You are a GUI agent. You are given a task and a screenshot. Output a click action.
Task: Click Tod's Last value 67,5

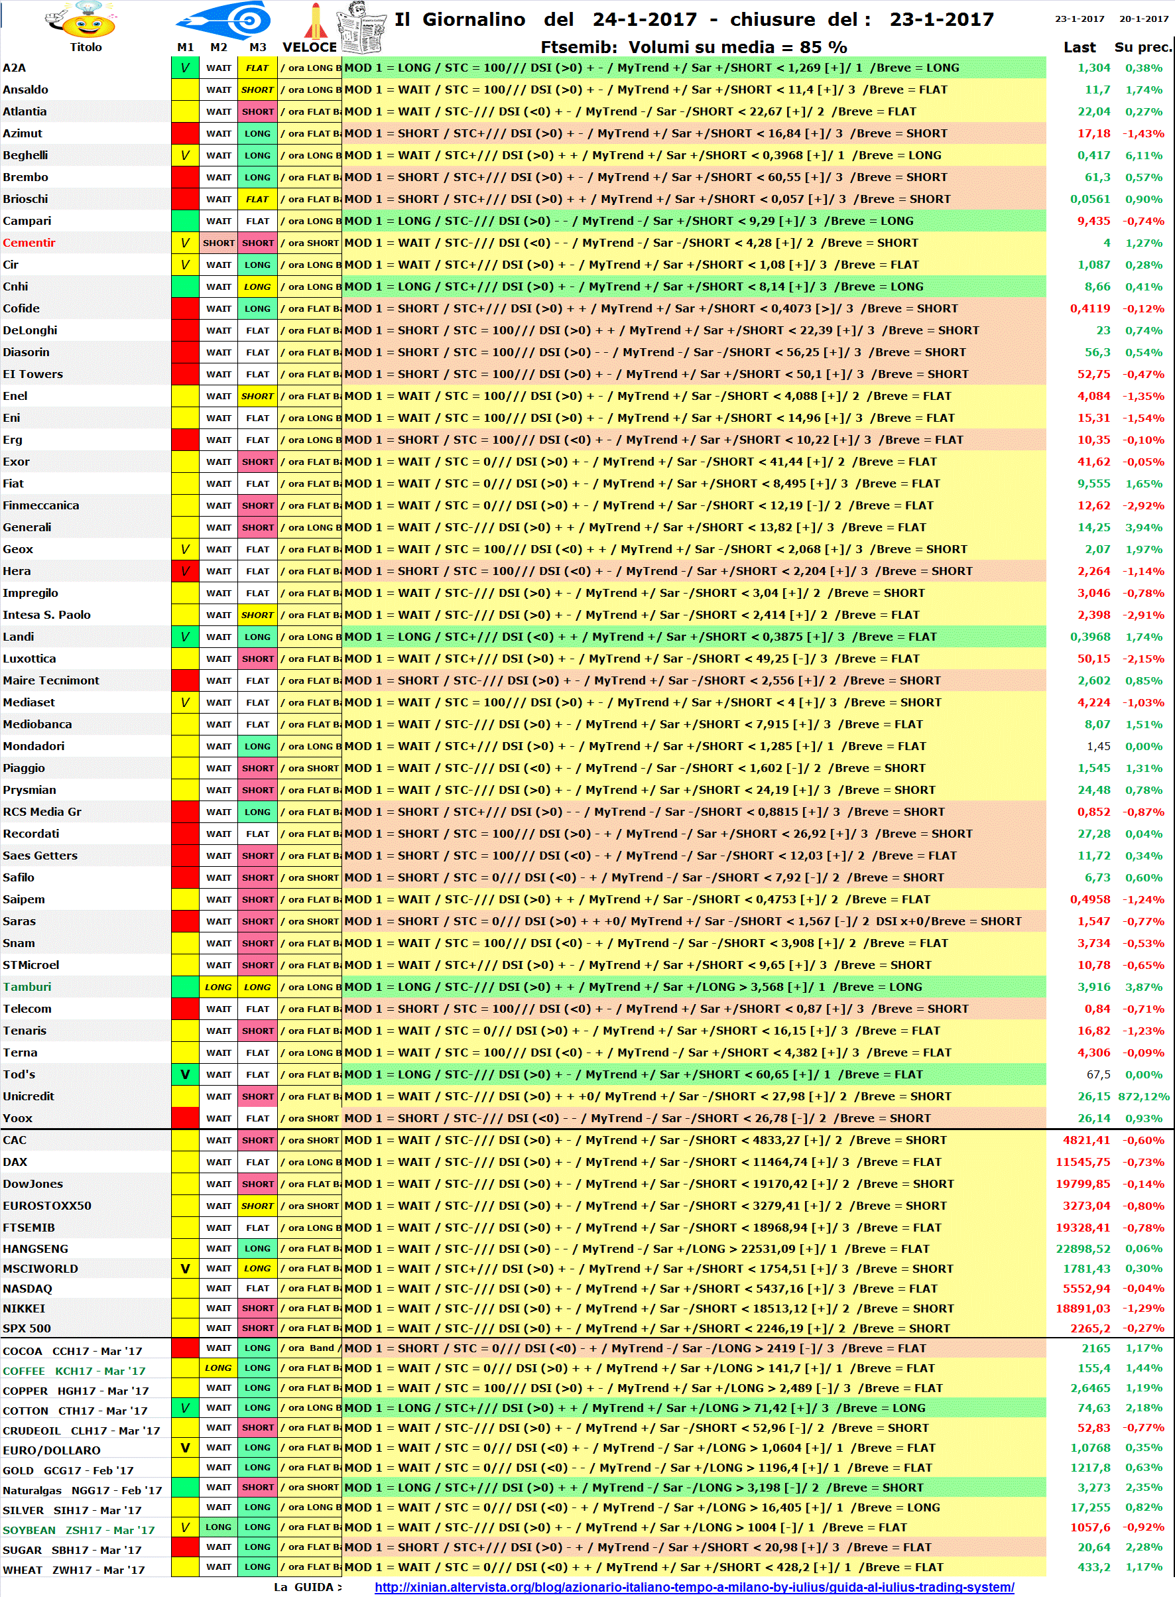point(1098,1074)
